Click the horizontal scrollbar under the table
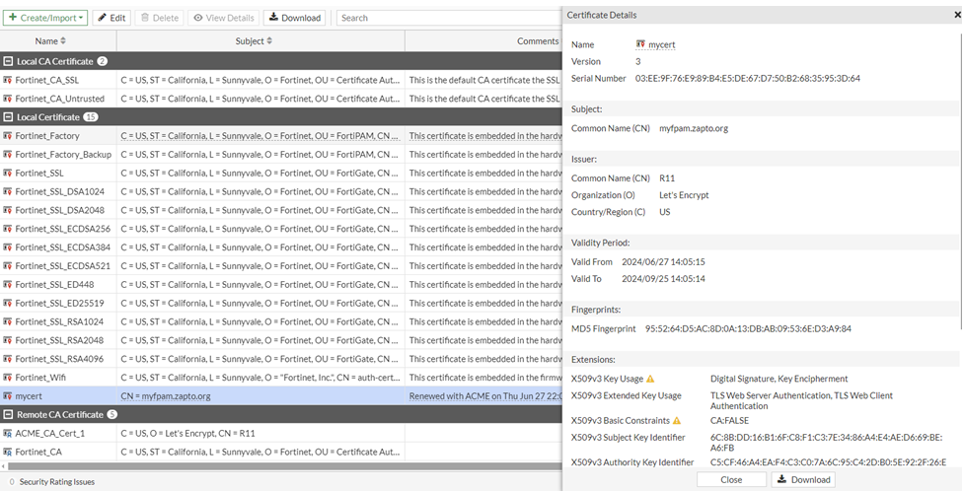 coord(283,466)
